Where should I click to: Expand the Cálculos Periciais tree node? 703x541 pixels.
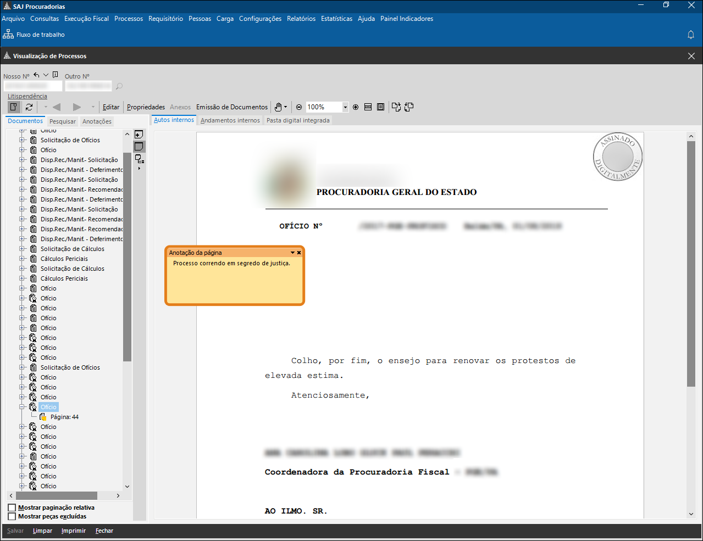point(23,259)
